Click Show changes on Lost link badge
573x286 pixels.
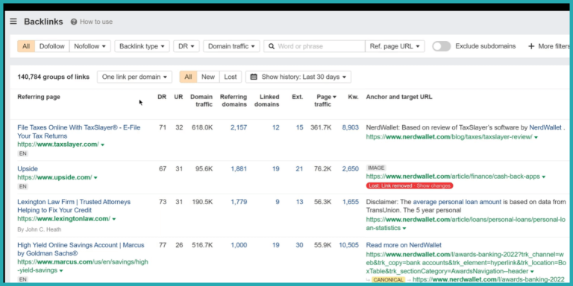coord(433,185)
